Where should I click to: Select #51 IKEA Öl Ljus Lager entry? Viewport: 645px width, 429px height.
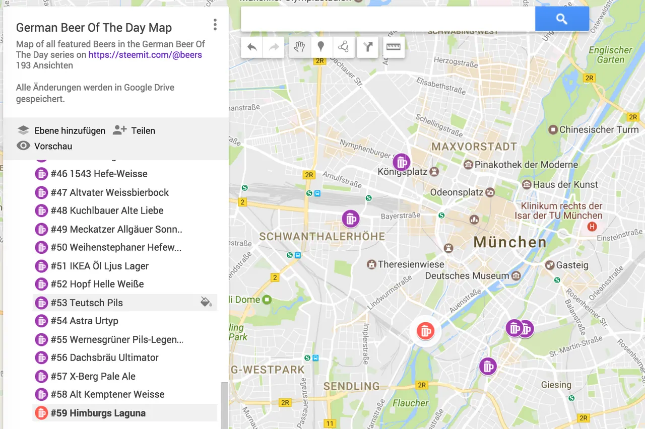(125, 266)
